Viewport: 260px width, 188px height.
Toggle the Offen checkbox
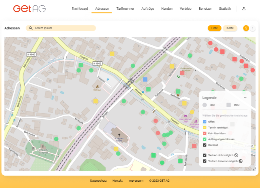[x=205, y=122]
